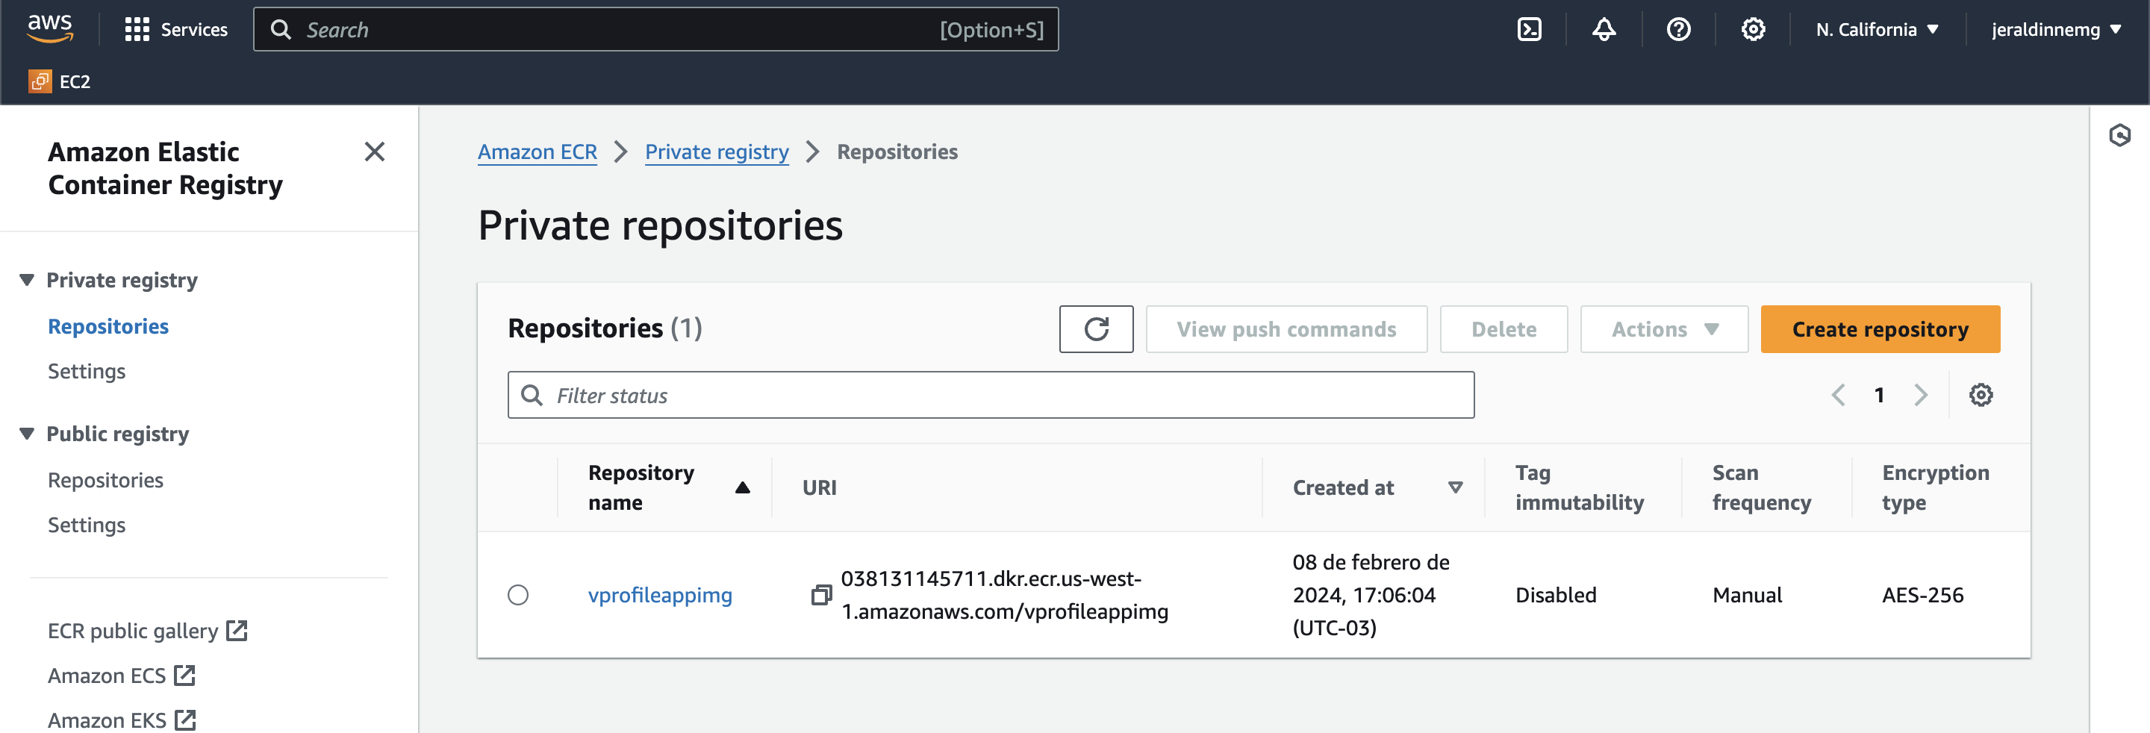Select the vprofileappimg repository radio button
The height and width of the screenshot is (733, 2150).
tap(518, 595)
